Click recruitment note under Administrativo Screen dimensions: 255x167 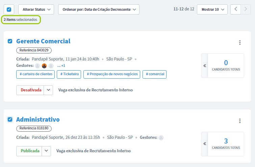pos(94,151)
